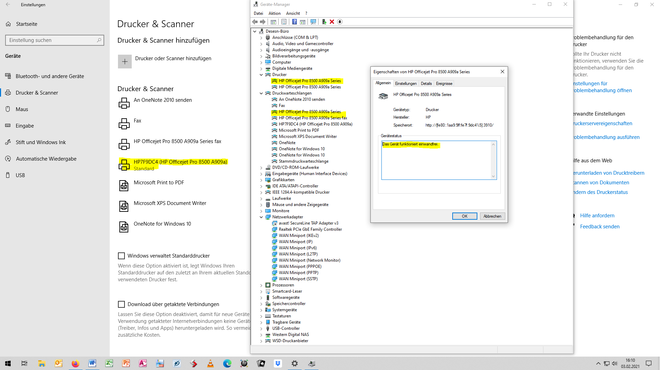
Task: Open PowerPoint from the taskbar
Action: 126,363
